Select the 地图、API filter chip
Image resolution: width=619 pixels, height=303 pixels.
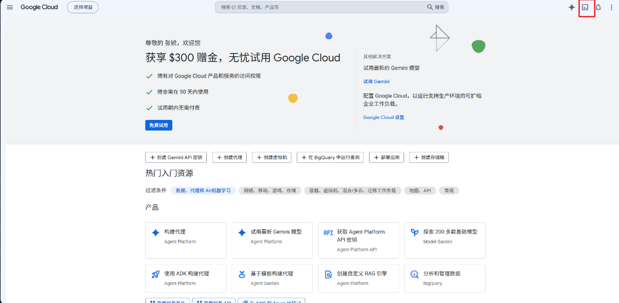pyautogui.click(x=420, y=191)
